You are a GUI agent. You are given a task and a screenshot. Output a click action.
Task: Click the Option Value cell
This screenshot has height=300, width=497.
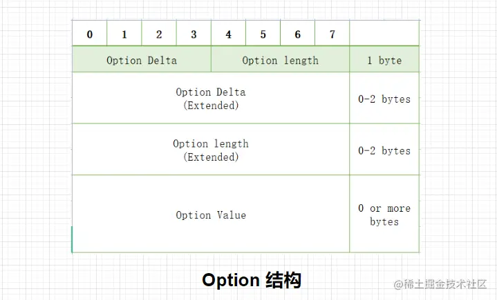(211, 214)
